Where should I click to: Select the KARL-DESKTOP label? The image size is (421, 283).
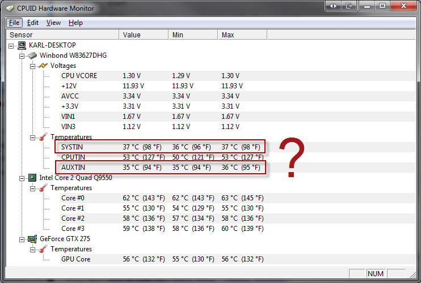(52, 45)
